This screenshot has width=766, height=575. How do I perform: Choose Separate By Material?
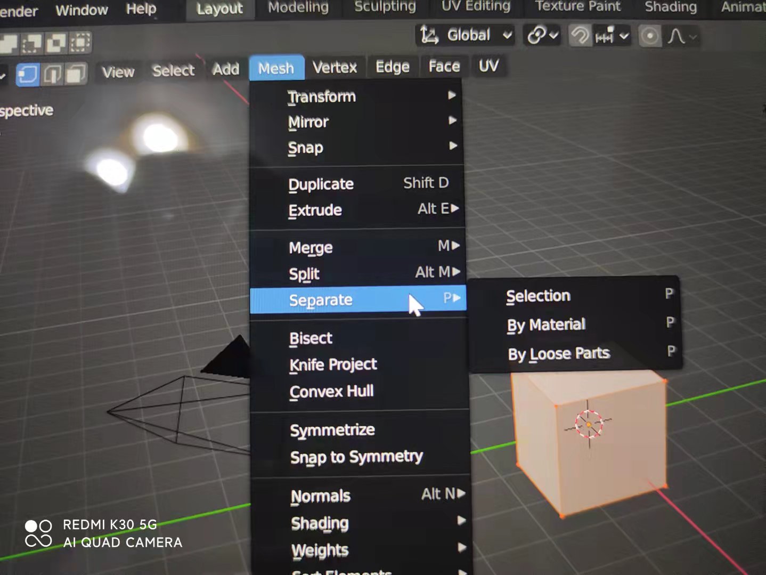(x=545, y=325)
